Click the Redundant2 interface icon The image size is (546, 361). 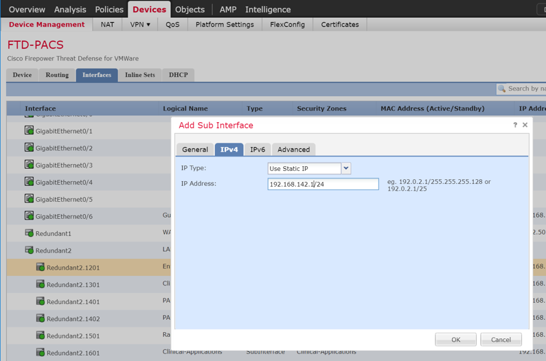click(x=30, y=250)
